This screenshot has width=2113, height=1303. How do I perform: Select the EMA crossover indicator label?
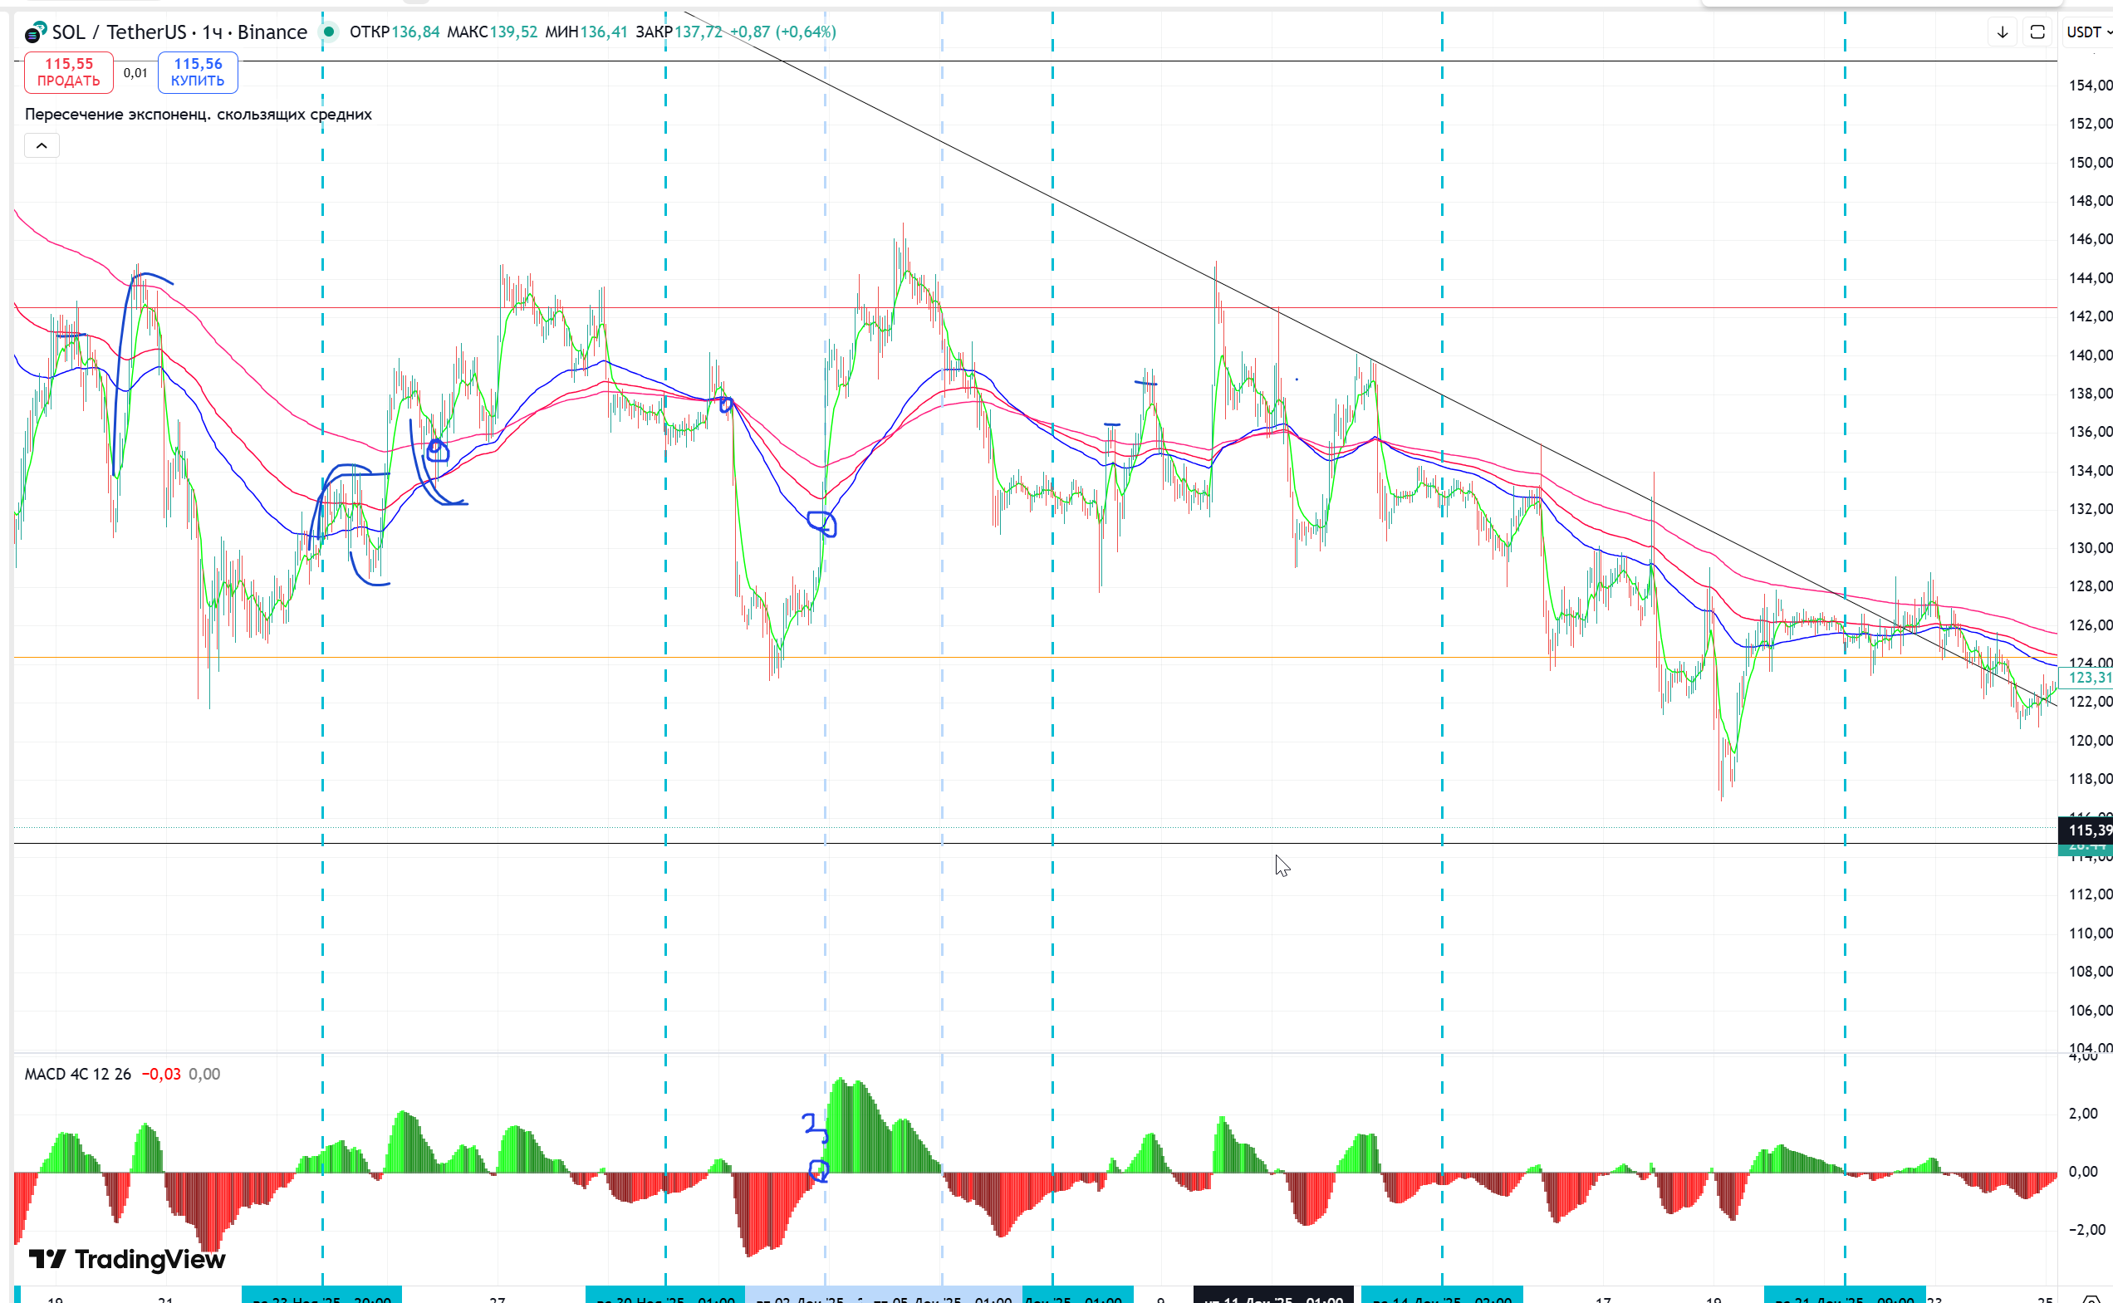pyautogui.click(x=199, y=114)
